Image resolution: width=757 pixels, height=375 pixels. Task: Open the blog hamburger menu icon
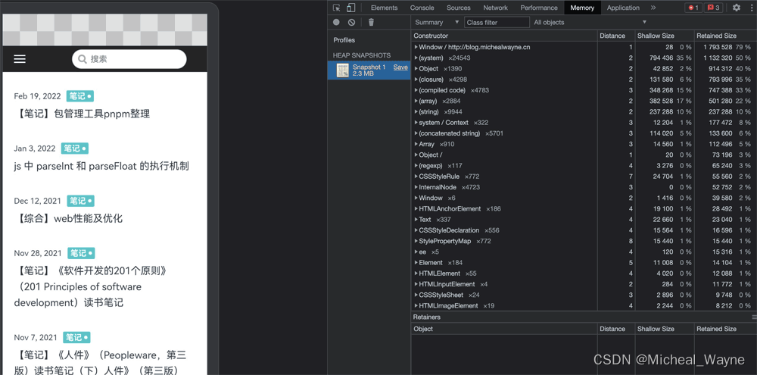pos(20,59)
